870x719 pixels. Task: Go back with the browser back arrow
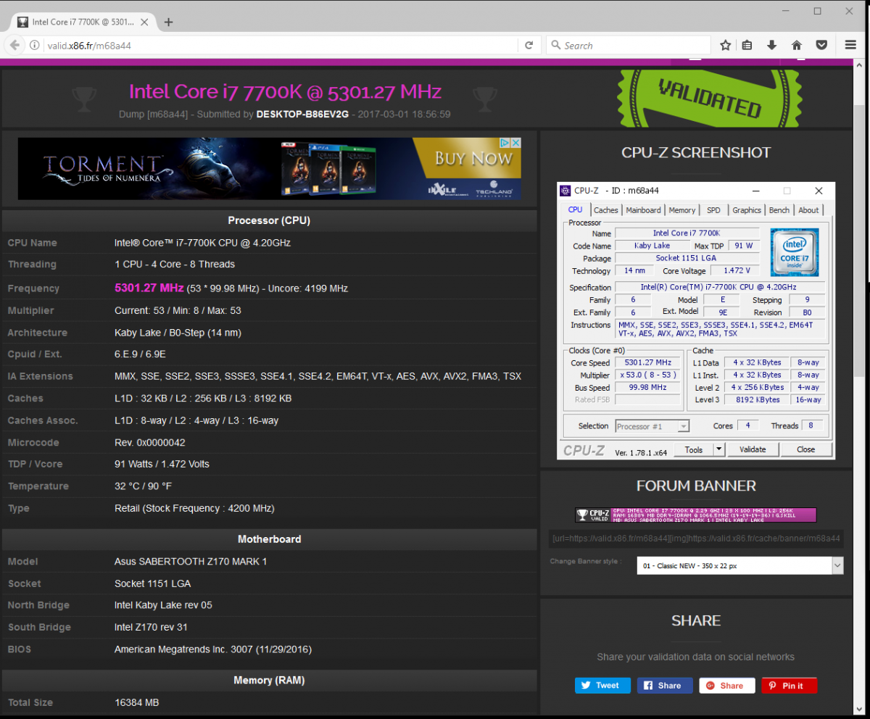(x=14, y=45)
